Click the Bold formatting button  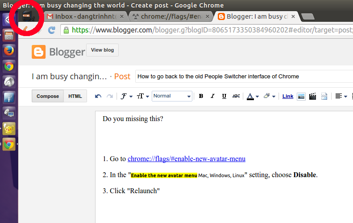click(x=201, y=96)
